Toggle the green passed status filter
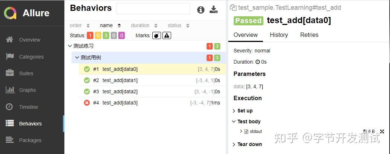The image size is (390, 154). tap(106, 35)
